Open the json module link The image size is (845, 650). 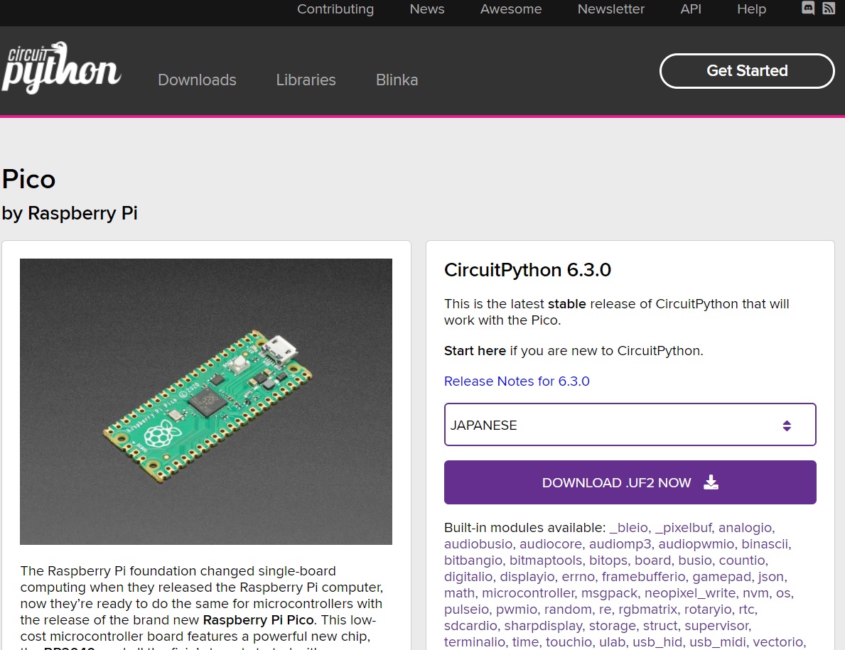pyautogui.click(x=770, y=577)
